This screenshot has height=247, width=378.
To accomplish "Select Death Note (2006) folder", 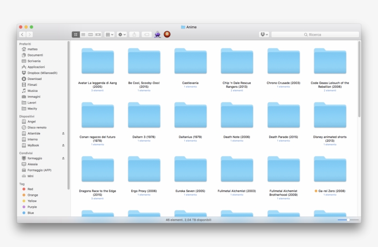I will click(x=237, y=115).
